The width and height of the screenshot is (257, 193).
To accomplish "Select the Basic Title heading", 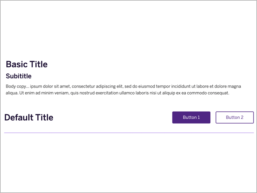I will [x=27, y=64].
